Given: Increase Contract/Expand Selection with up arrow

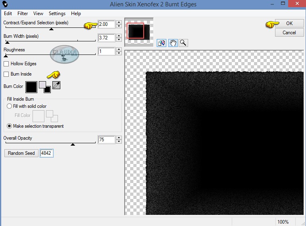Looking at the screenshot, I should tap(119, 22).
